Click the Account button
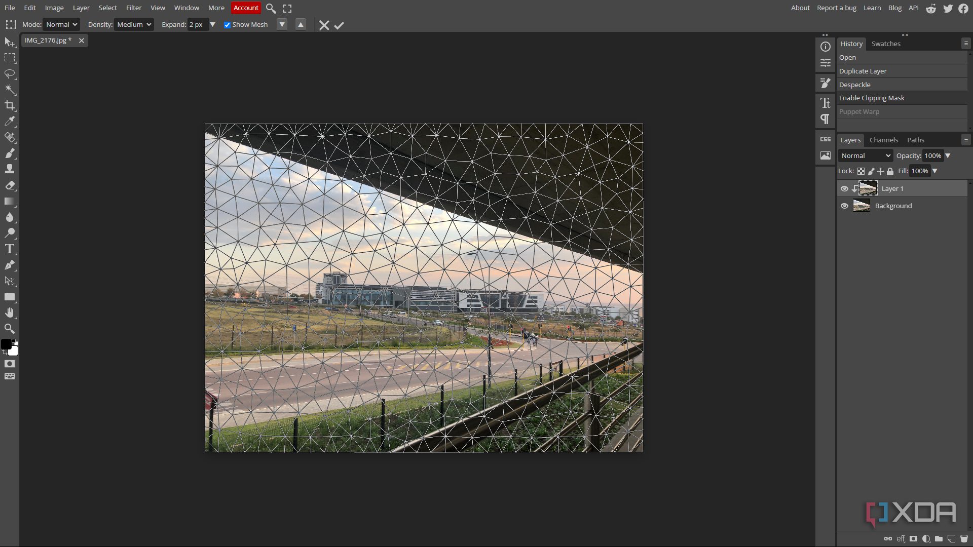Viewport: 973px width, 547px height. pos(246,8)
